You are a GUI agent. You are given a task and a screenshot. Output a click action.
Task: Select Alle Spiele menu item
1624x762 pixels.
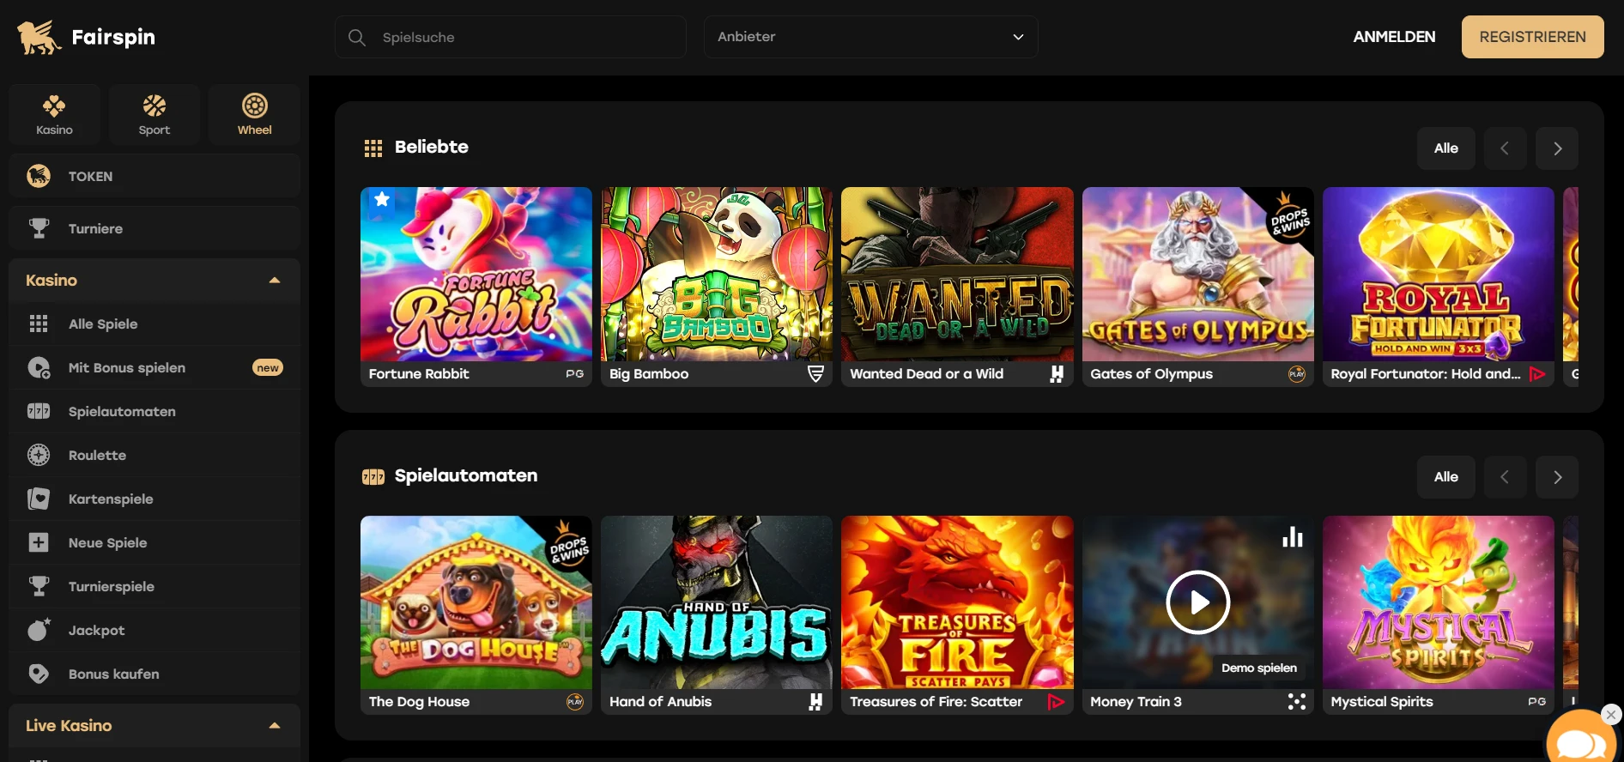tap(155, 324)
